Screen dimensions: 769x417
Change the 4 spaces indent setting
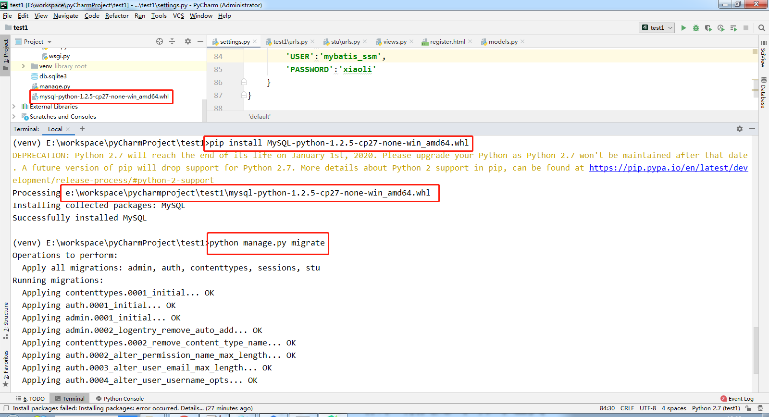(674, 408)
